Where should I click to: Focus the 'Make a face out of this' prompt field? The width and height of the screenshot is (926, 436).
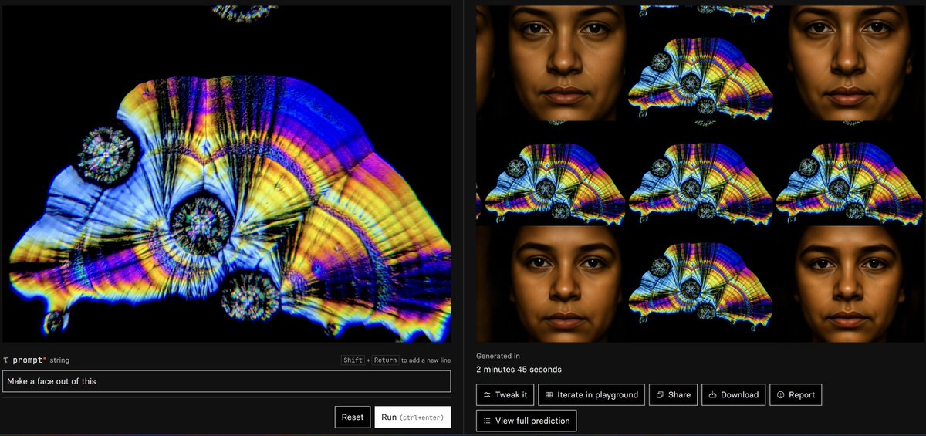point(226,381)
